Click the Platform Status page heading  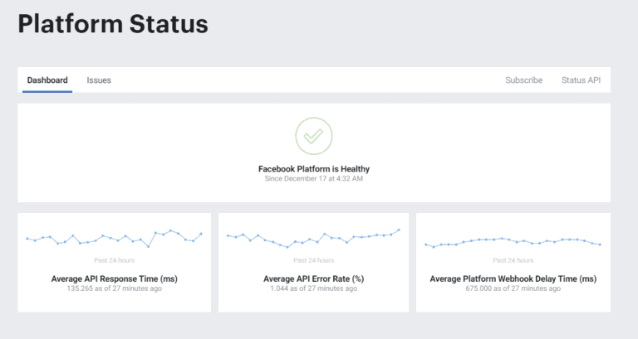point(113,24)
